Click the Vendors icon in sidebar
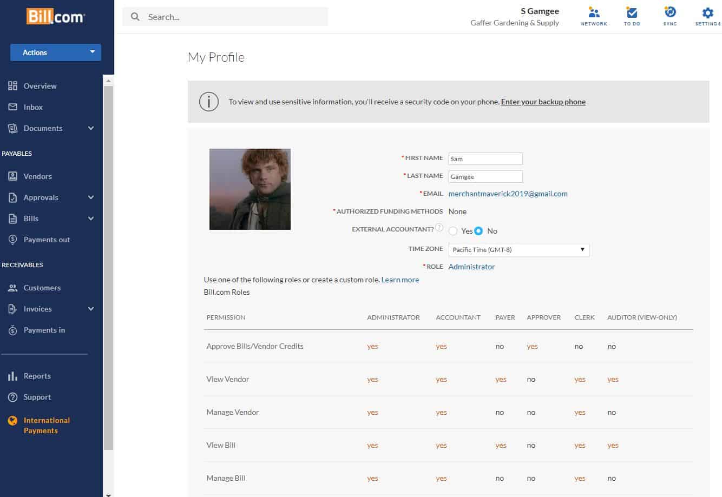Viewport: 722px width, 497px height. point(12,176)
